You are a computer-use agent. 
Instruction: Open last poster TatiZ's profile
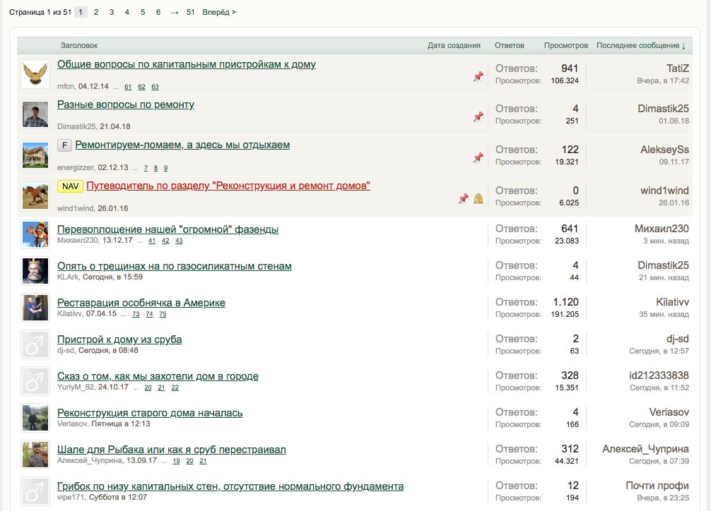(677, 68)
